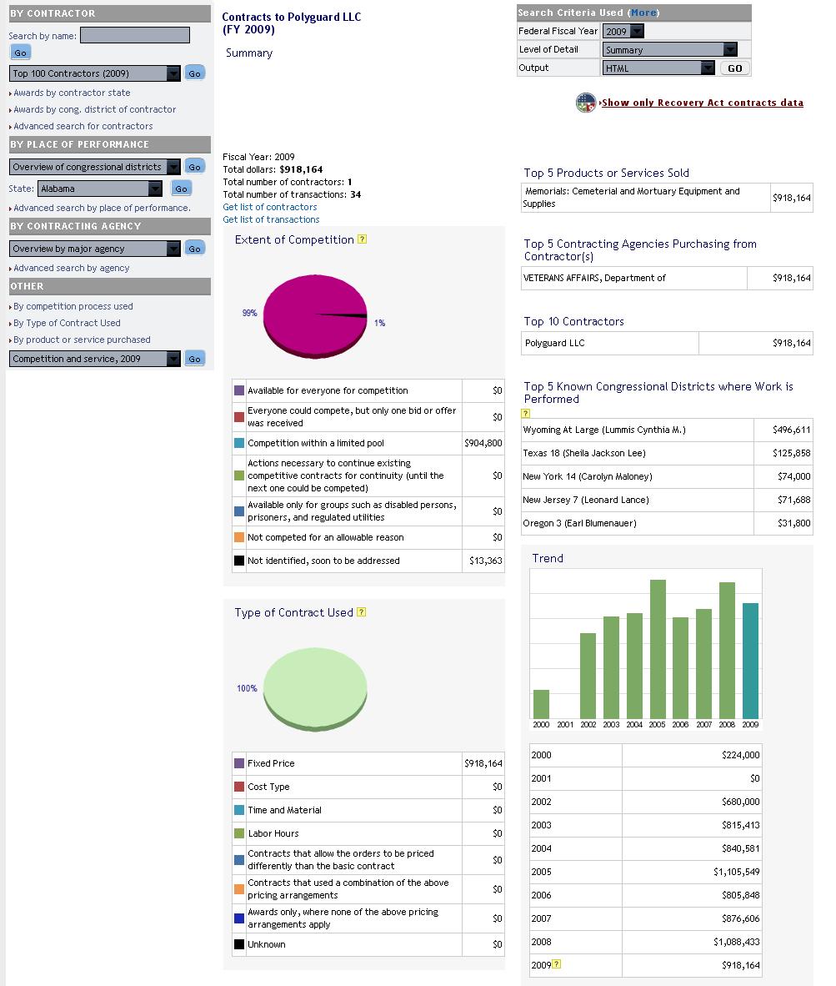Click the 2008 trend value $1,088,433
The image size is (836, 986).
click(736, 941)
